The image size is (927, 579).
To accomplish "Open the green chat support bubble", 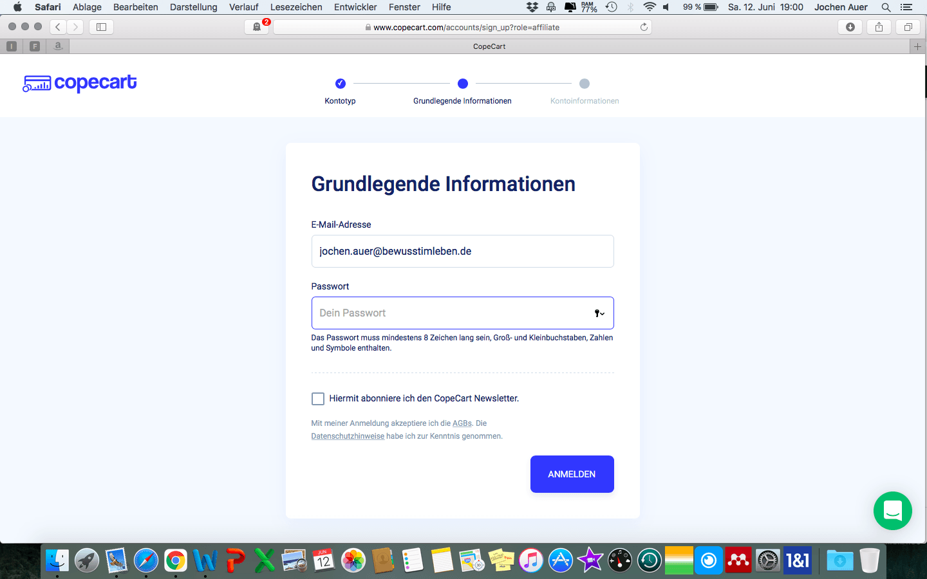I will coord(892,511).
